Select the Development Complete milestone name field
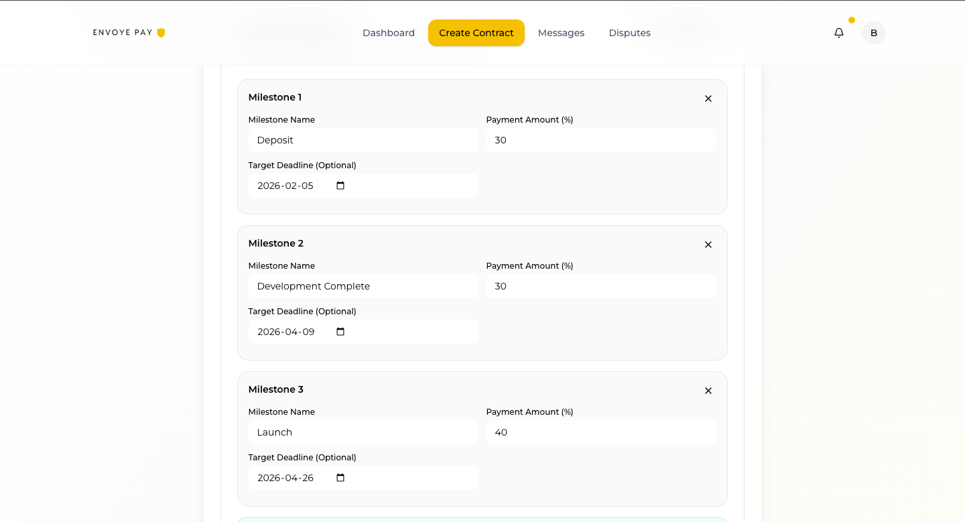Viewport: 965px width, 522px height. 363,286
